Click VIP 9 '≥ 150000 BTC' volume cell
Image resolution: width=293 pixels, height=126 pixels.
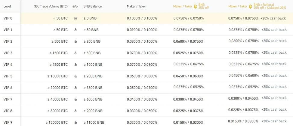pyautogui.click(x=57, y=122)
